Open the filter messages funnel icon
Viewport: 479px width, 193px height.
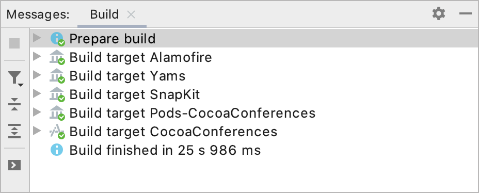(15, 78)
